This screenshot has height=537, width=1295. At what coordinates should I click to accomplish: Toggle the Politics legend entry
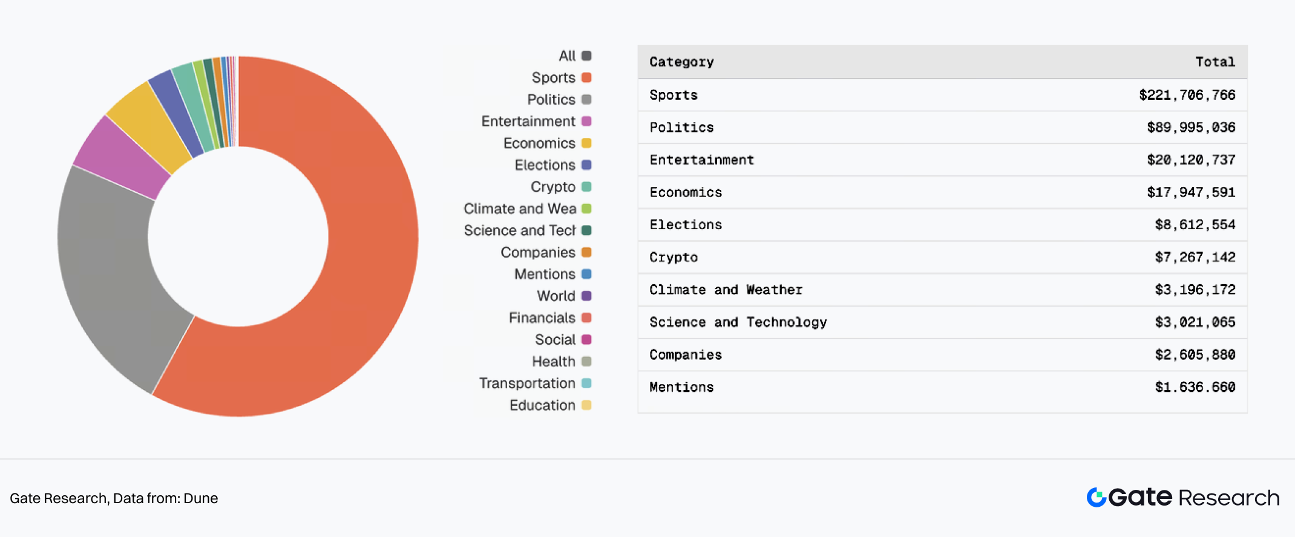(x=551, y=99)
